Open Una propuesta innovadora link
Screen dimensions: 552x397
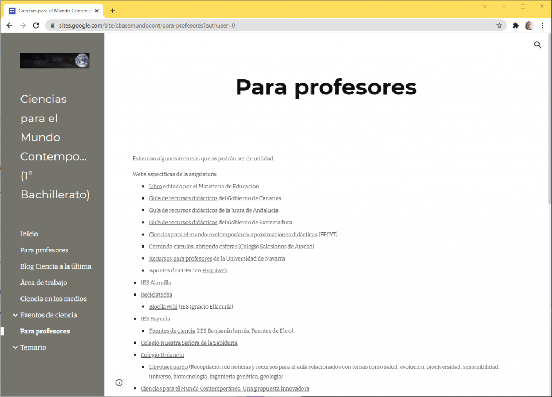(225, 388)
